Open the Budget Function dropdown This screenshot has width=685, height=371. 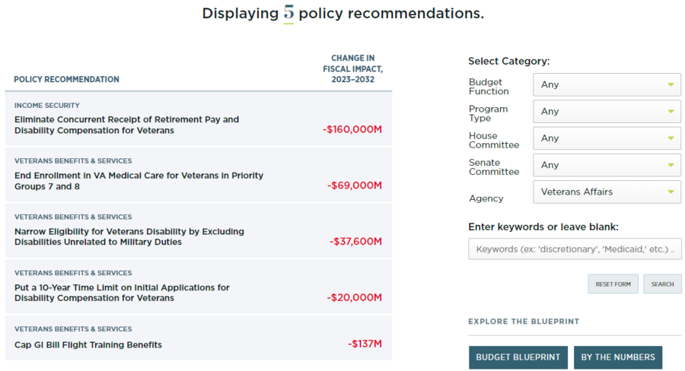click(x=607, y=84)
